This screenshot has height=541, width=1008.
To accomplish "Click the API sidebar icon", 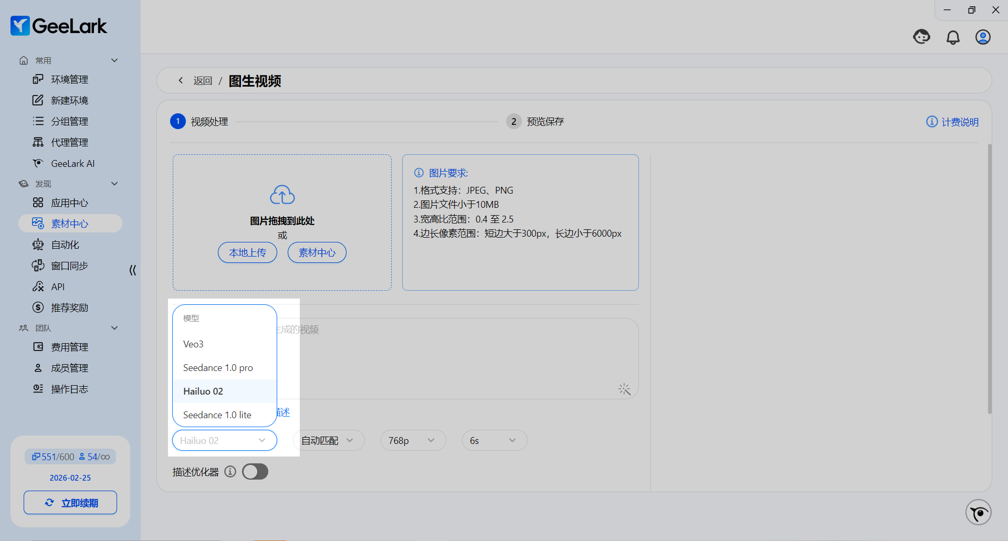I will 38,287.
